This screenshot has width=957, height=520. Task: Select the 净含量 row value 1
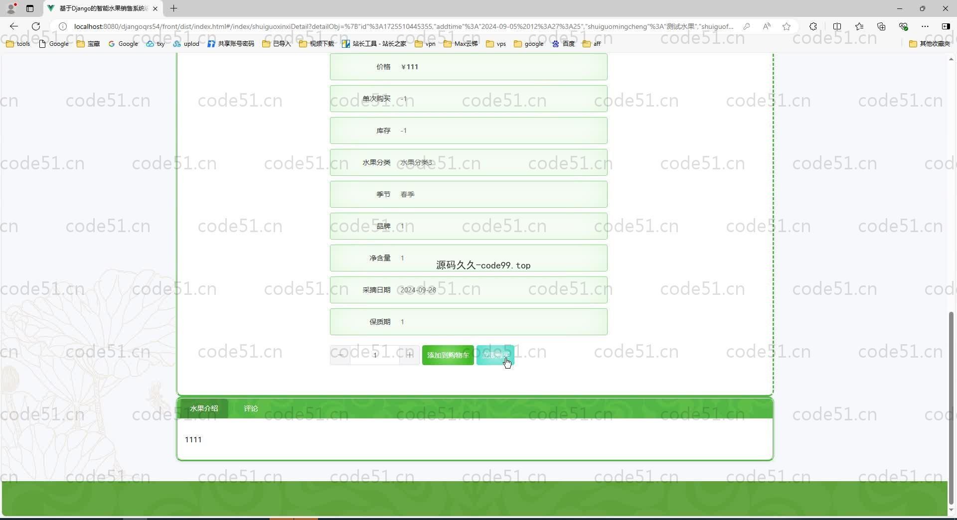point(402,258)
